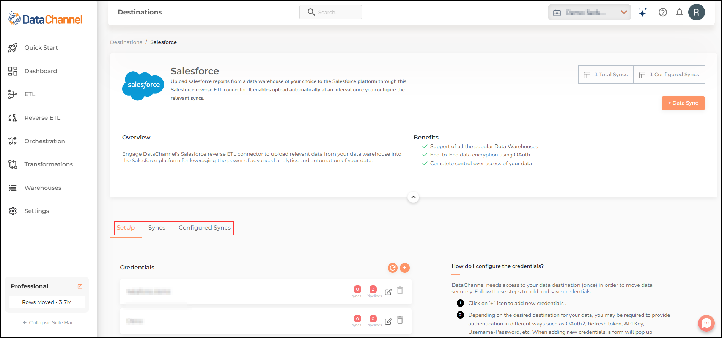The height and width of the screenshot is (338, 722).
Task: Open the ETL section
Action: coord(30,94)
